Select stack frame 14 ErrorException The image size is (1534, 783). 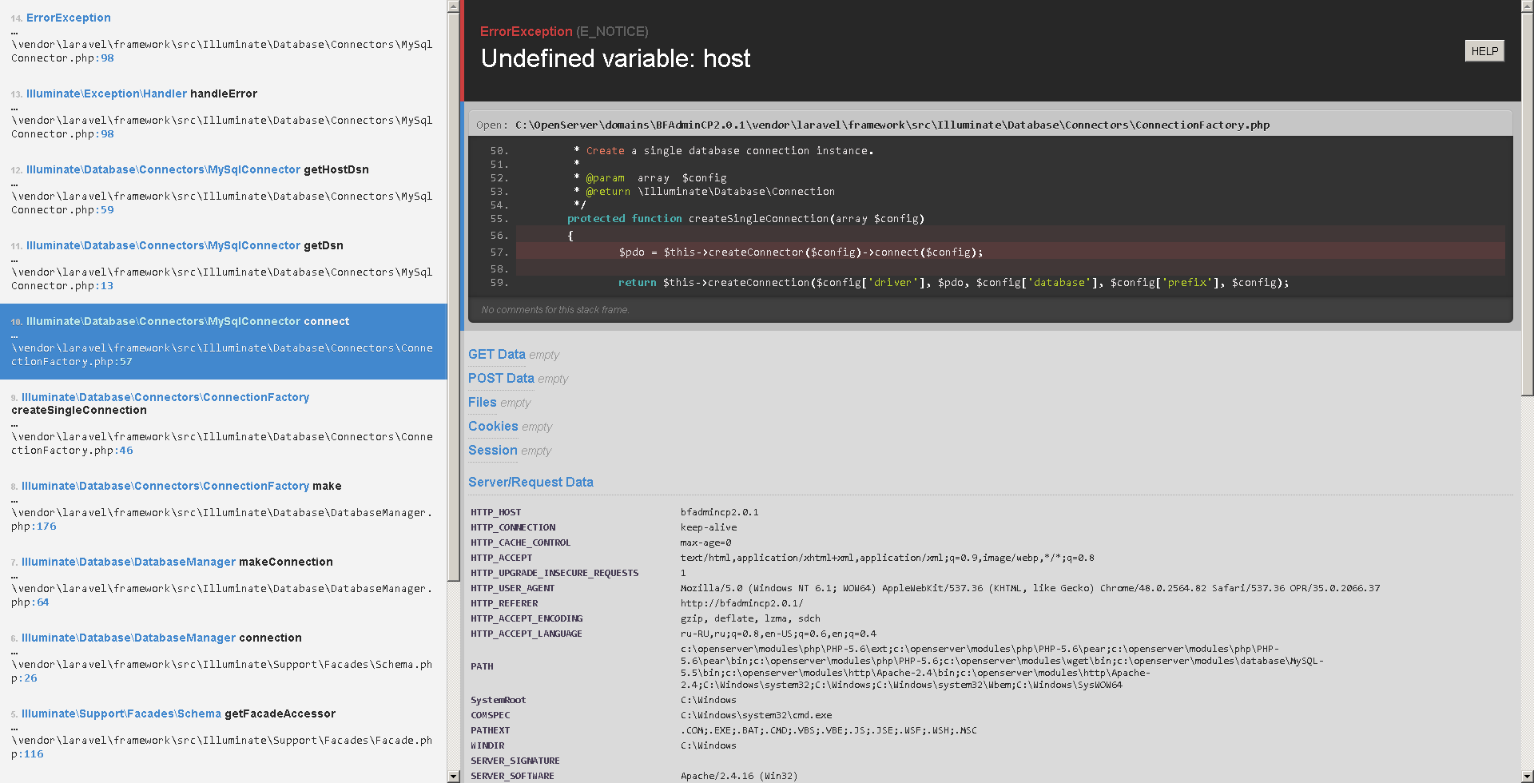(223, 38)
